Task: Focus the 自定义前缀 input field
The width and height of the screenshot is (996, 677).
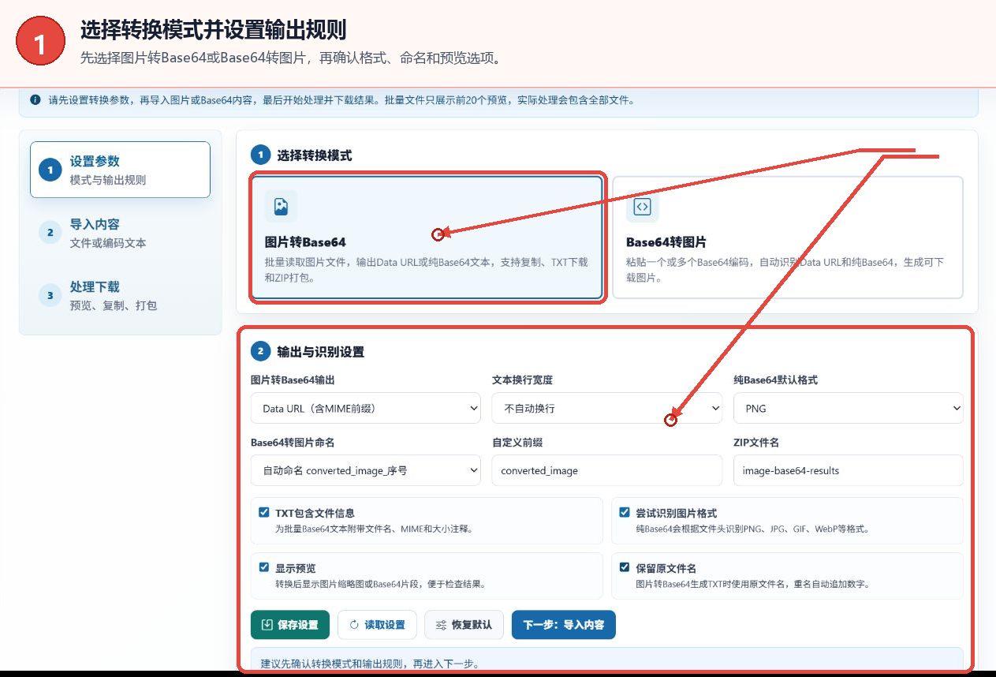Action: [x=607, y=470]
